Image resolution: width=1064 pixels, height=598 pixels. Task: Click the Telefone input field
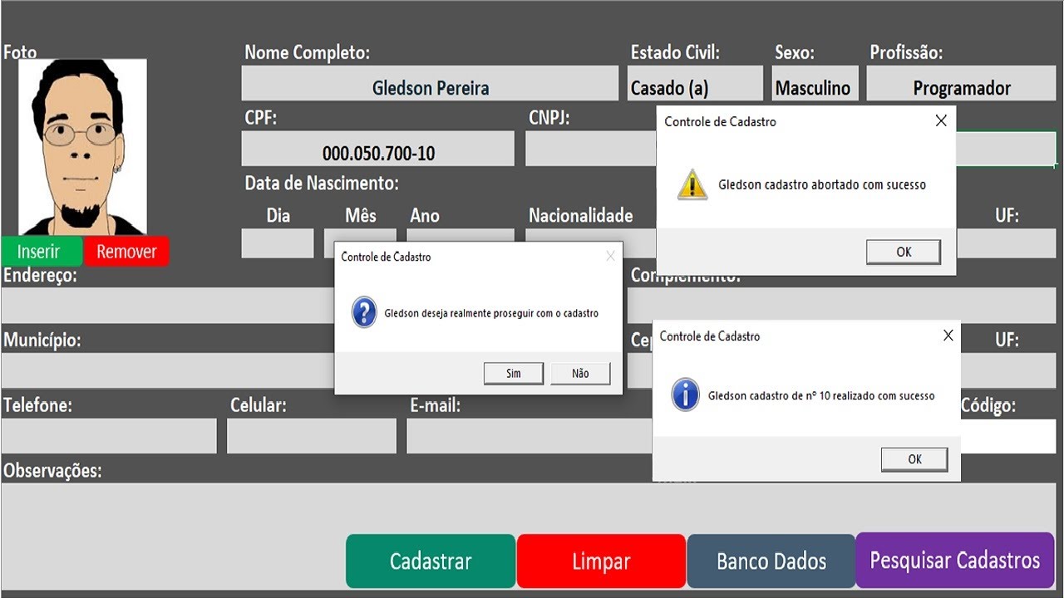pos(109,436)
